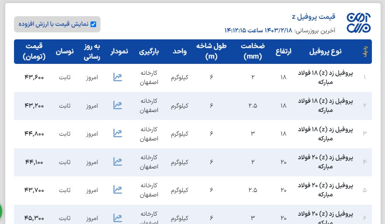The image size is (385, 224).
Task: Click the قیمت پروفیل z page title
Action: (313, 17)
